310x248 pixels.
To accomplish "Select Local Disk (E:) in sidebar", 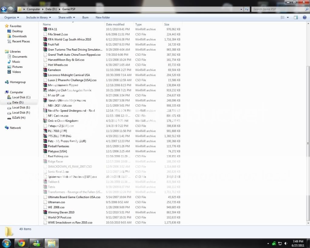I will pyautogui.click(x=21, y=107).
